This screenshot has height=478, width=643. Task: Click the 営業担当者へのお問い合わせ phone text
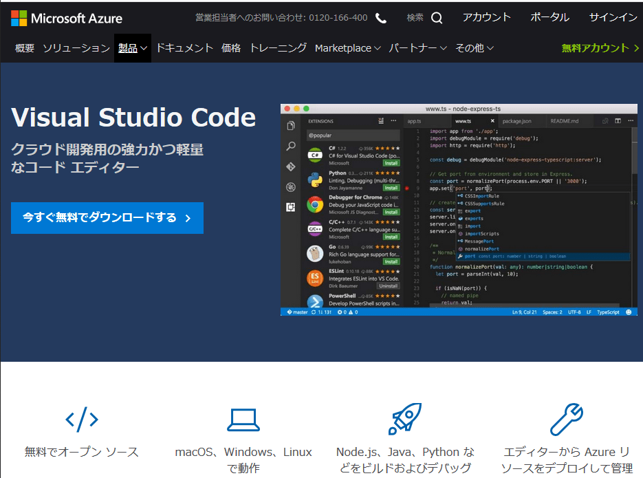[x=281, y=18]
